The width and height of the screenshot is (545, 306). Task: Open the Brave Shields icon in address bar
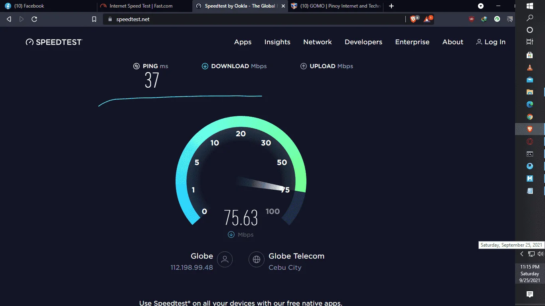coord(414,19)
